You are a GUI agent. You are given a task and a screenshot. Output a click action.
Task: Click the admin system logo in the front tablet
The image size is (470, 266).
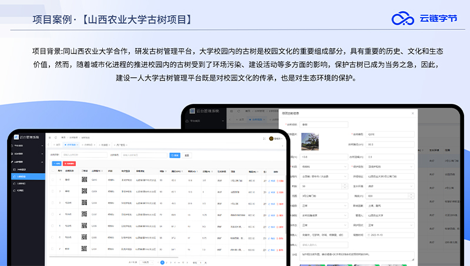click(x=16, y=137)
